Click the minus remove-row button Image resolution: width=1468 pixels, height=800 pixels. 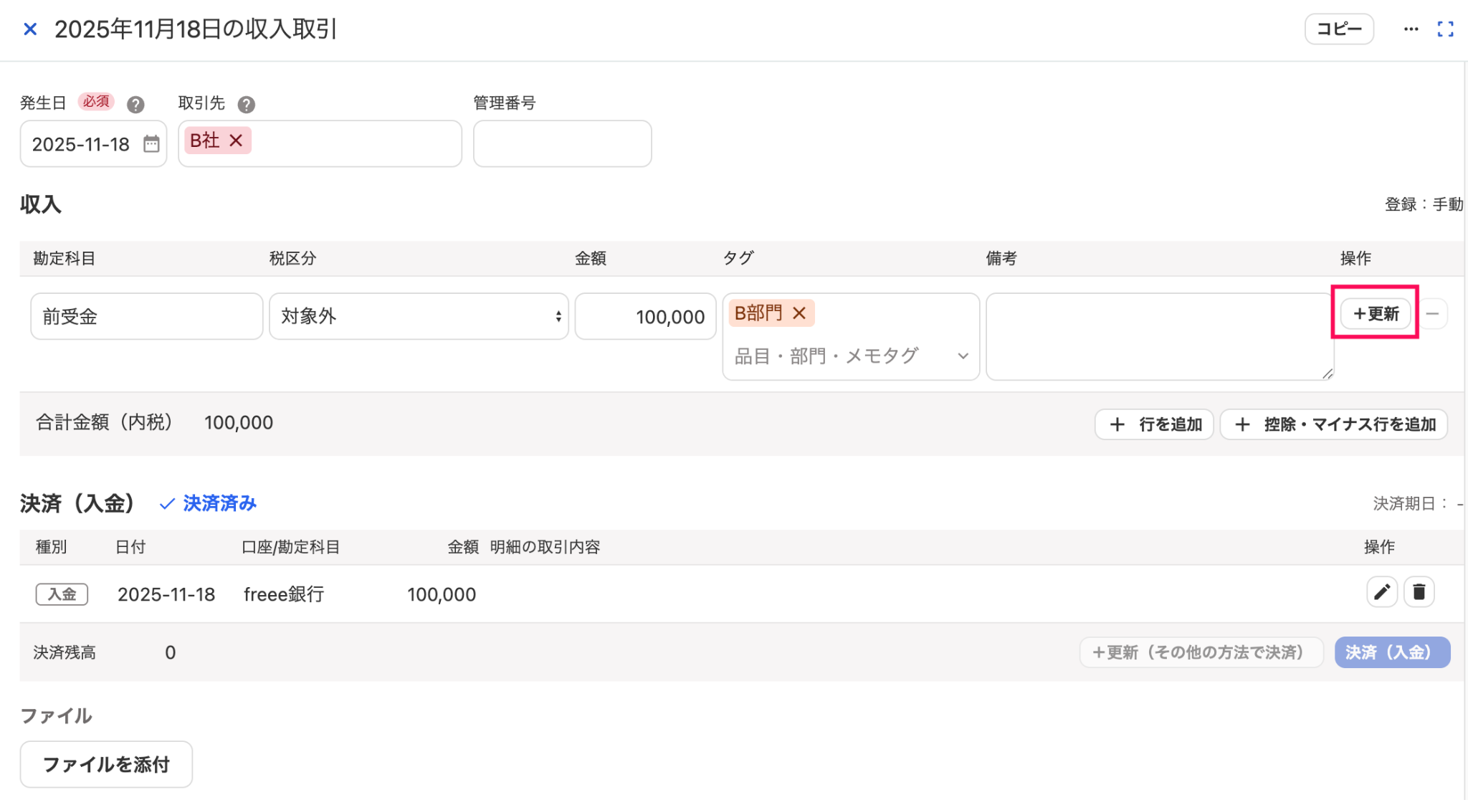[x=1432, y=314]
